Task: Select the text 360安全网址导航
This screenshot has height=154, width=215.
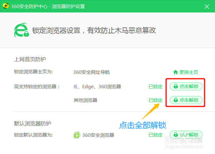Action: coord(92,72)
